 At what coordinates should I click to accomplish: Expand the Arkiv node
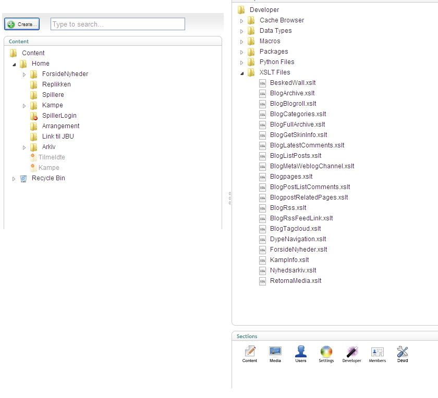pos(25,147)
